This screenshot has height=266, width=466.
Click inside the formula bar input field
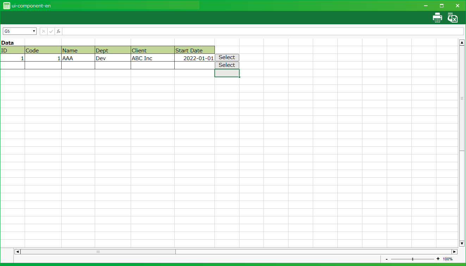click(x=262, y=31)
